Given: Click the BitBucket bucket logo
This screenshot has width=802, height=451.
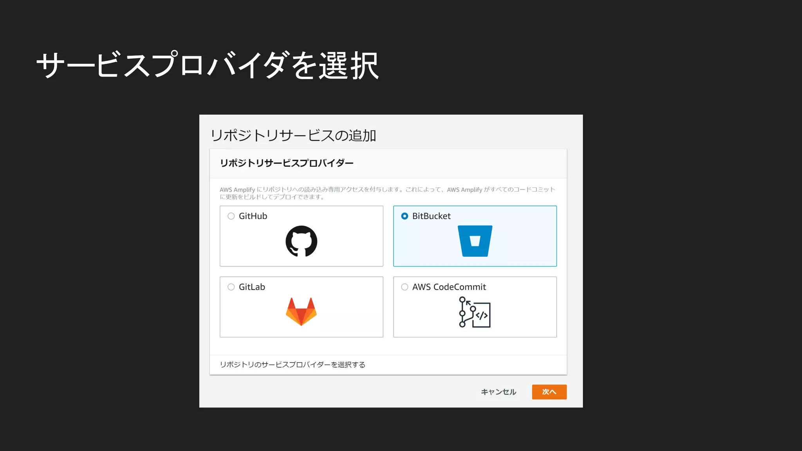Looking at the screenshot, I should point(475,241).
